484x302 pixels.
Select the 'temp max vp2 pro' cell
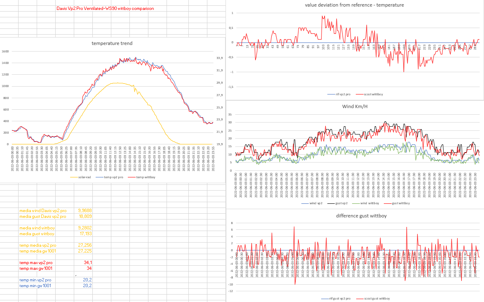pos(36,262)
